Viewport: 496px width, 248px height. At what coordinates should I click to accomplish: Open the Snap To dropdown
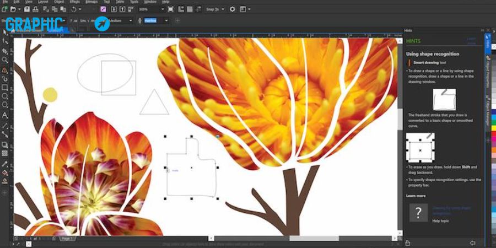(215, 9)
